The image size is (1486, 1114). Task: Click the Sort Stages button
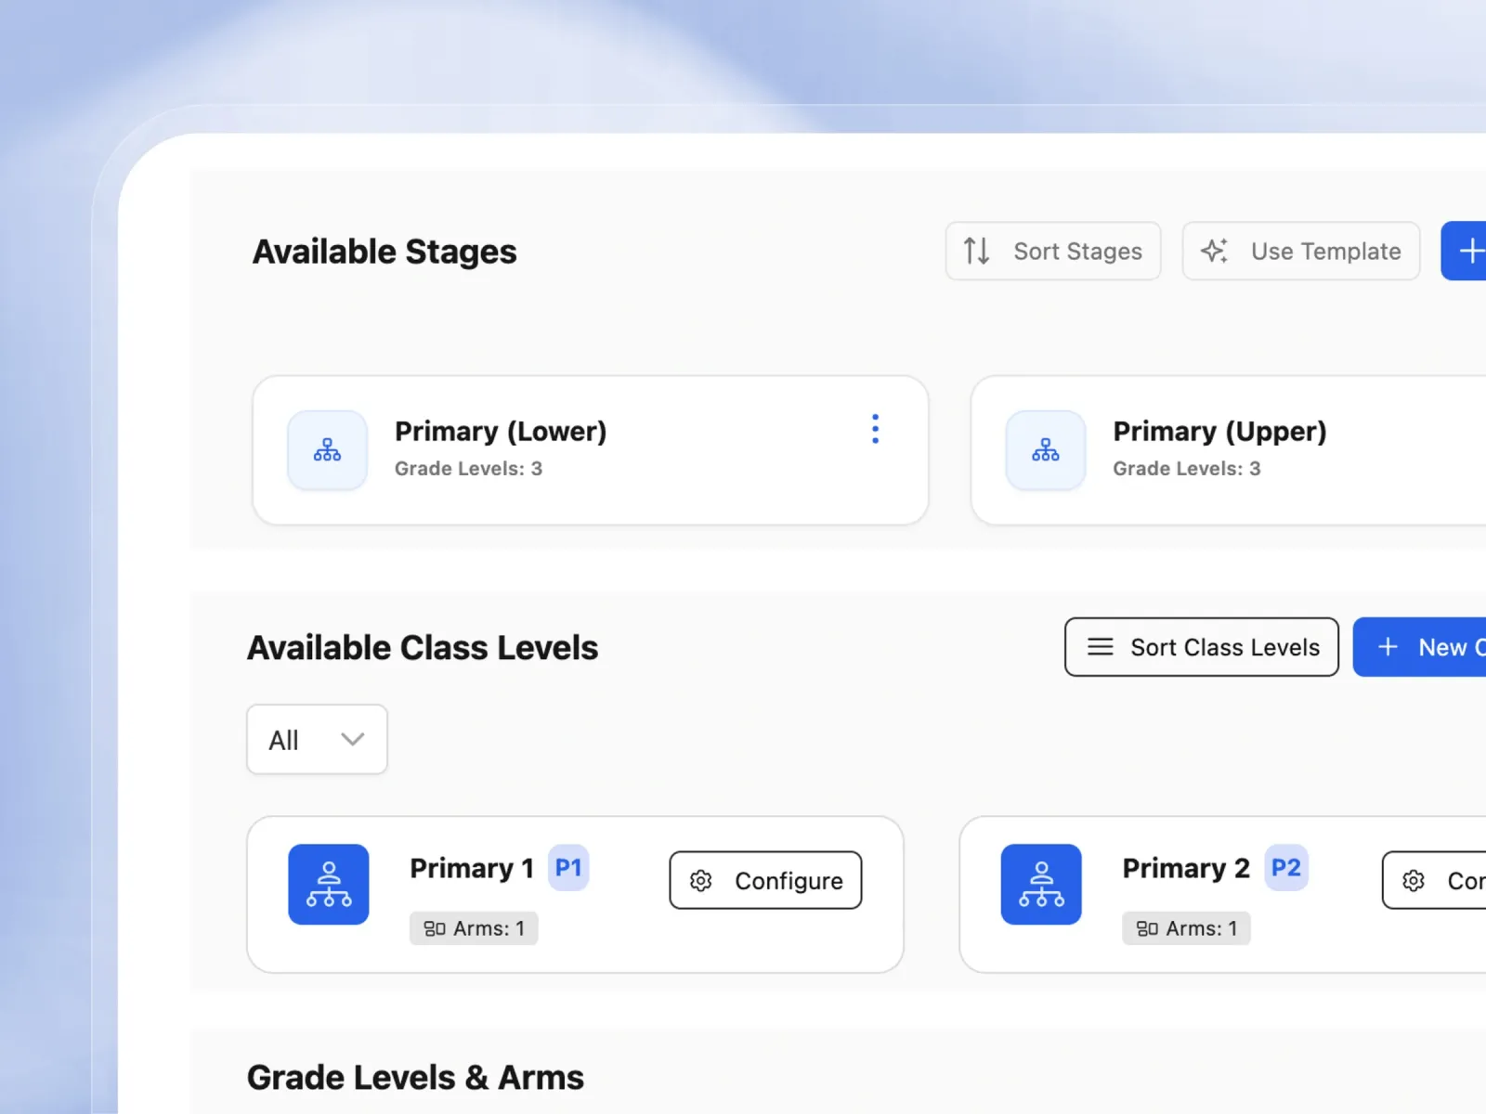point(1053,251)
